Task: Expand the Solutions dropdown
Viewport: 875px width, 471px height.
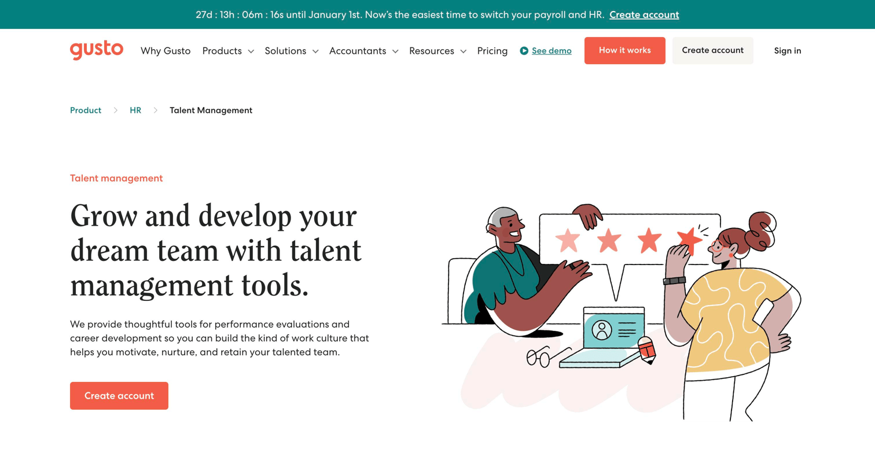Action: click(292, 51)
